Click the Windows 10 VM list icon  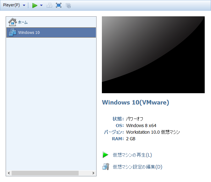pos(13,32)
